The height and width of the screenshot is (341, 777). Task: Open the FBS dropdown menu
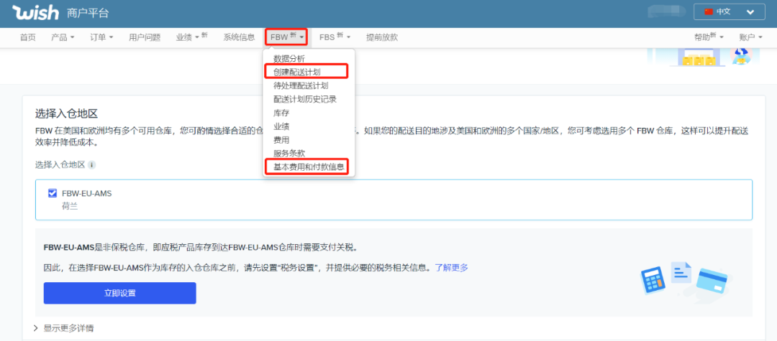[x=335, y=37]
